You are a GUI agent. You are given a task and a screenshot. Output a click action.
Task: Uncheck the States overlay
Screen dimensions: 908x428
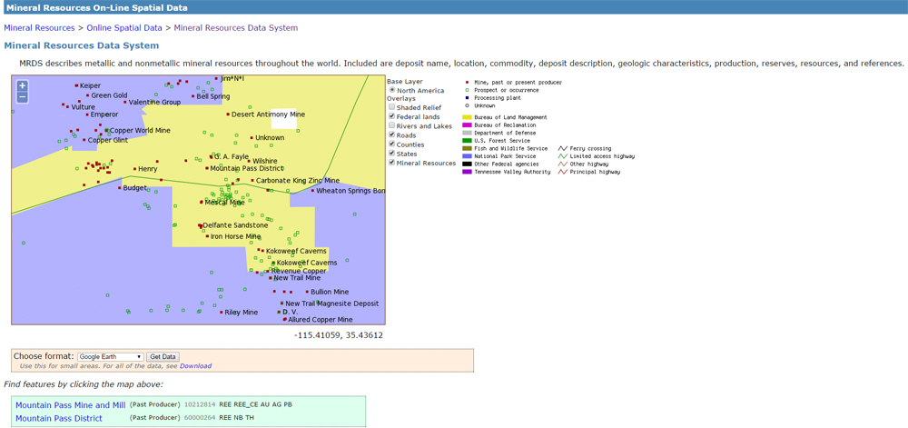(x=392, y=154)
